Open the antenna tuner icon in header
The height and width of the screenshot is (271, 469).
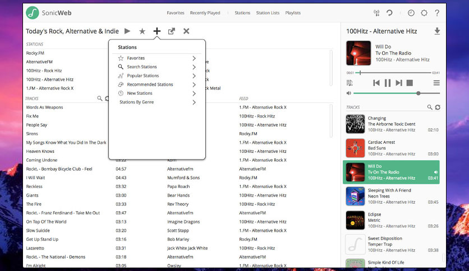[x=376, y=13]
